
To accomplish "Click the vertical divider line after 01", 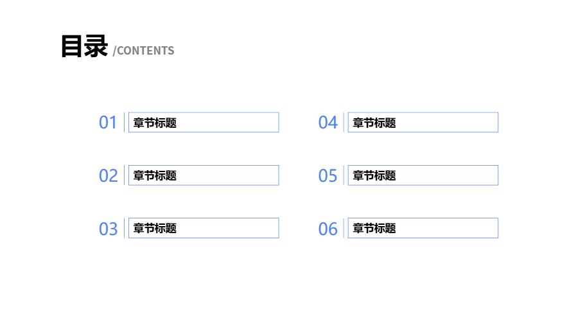I will 125,122.
